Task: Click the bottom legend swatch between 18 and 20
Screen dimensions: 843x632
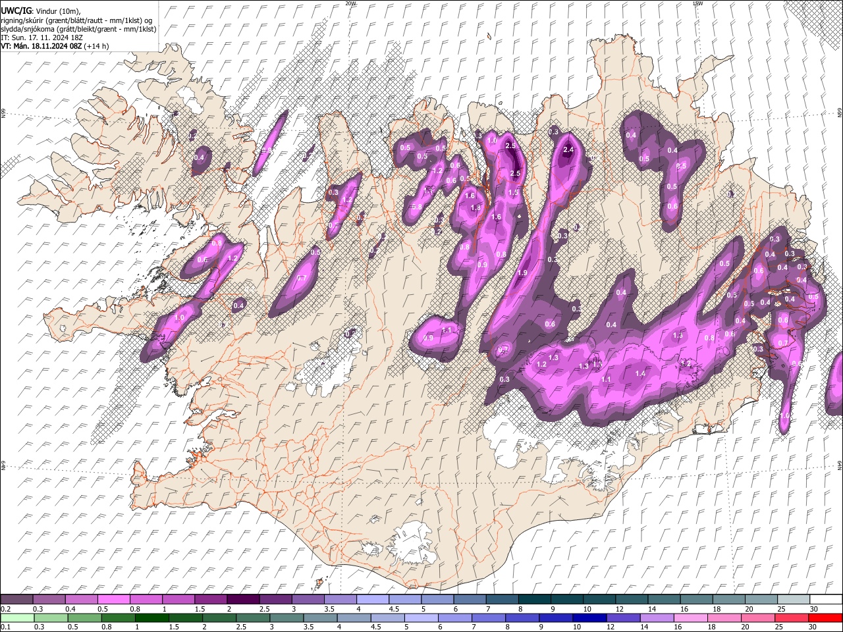Action: (x=723, y=618)
